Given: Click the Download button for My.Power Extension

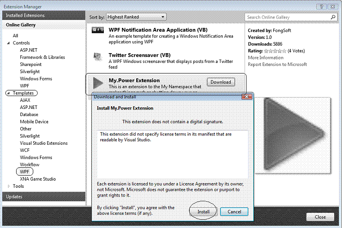Looking at the screenshot, I should click(x=221, y=82).
